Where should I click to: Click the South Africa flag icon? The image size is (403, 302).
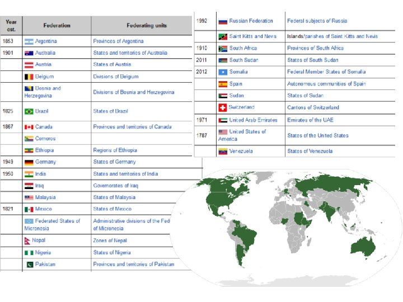pyautogui.click(x=223, y=49)
